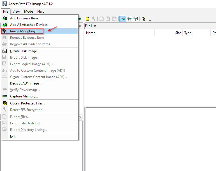Select Remove All Evidence Items entry
The width and height of the screenshot is (216, 171).
point(40,44)
